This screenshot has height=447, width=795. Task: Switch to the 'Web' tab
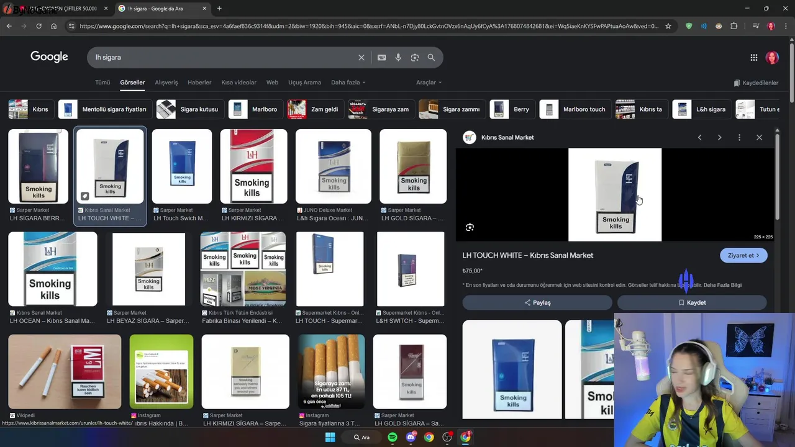click(x=272, y=82)
